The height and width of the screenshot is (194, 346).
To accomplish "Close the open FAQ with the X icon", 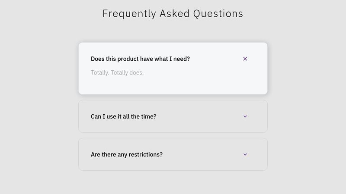I will (245, 59).
